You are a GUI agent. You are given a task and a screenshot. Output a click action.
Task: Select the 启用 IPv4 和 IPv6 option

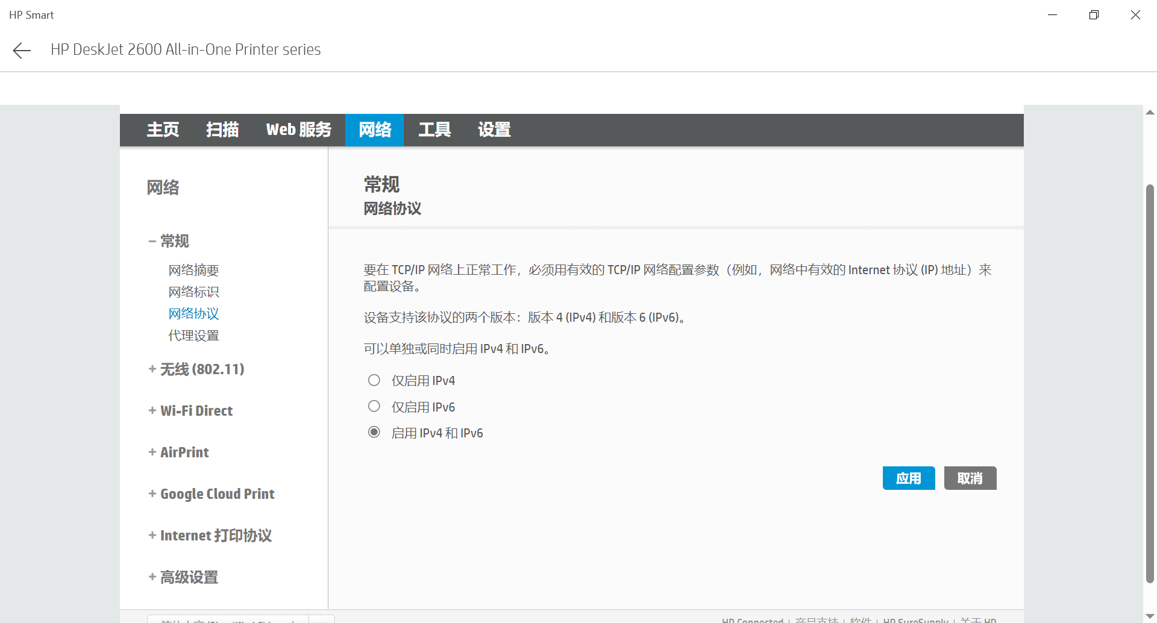[x=374, y=432]
